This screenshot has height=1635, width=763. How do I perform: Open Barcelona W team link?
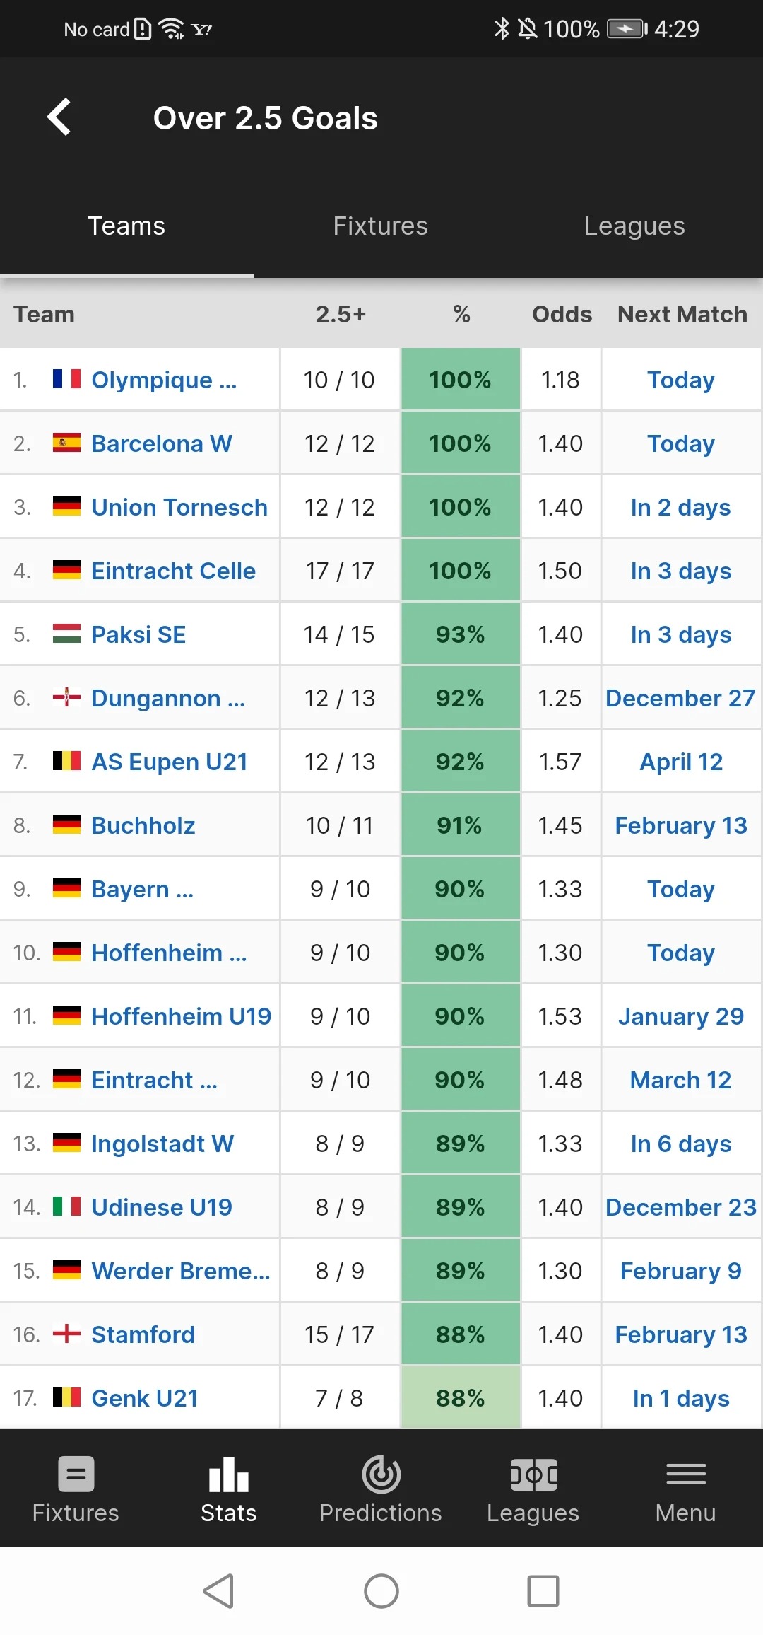[x=162, y=443]
